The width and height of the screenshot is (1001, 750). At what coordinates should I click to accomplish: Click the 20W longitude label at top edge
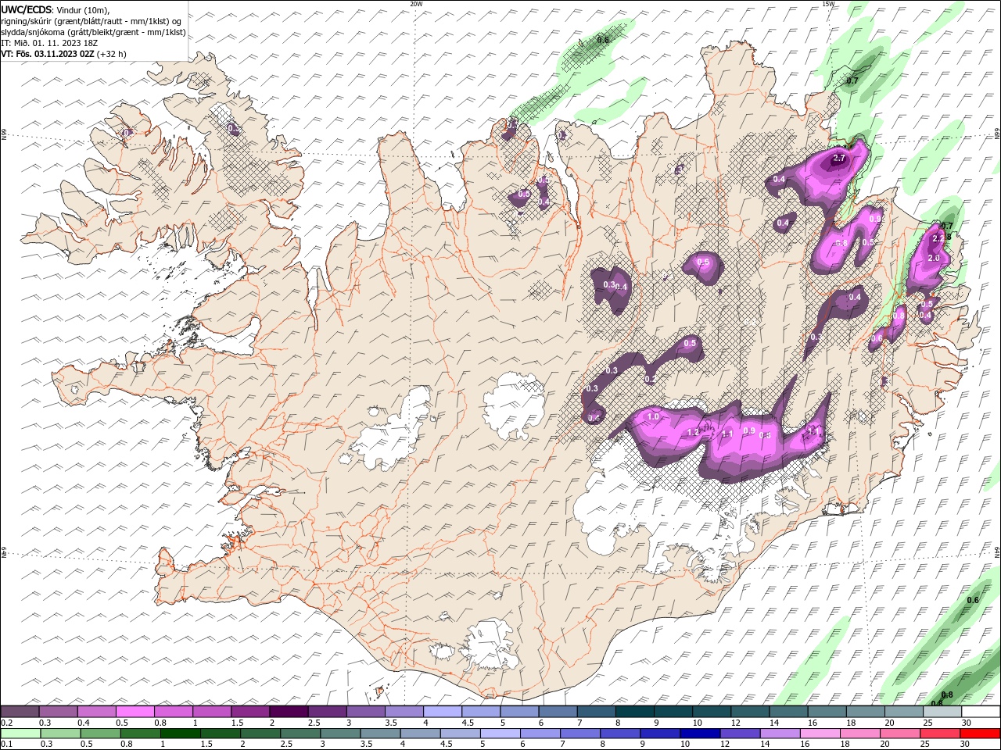416,4
